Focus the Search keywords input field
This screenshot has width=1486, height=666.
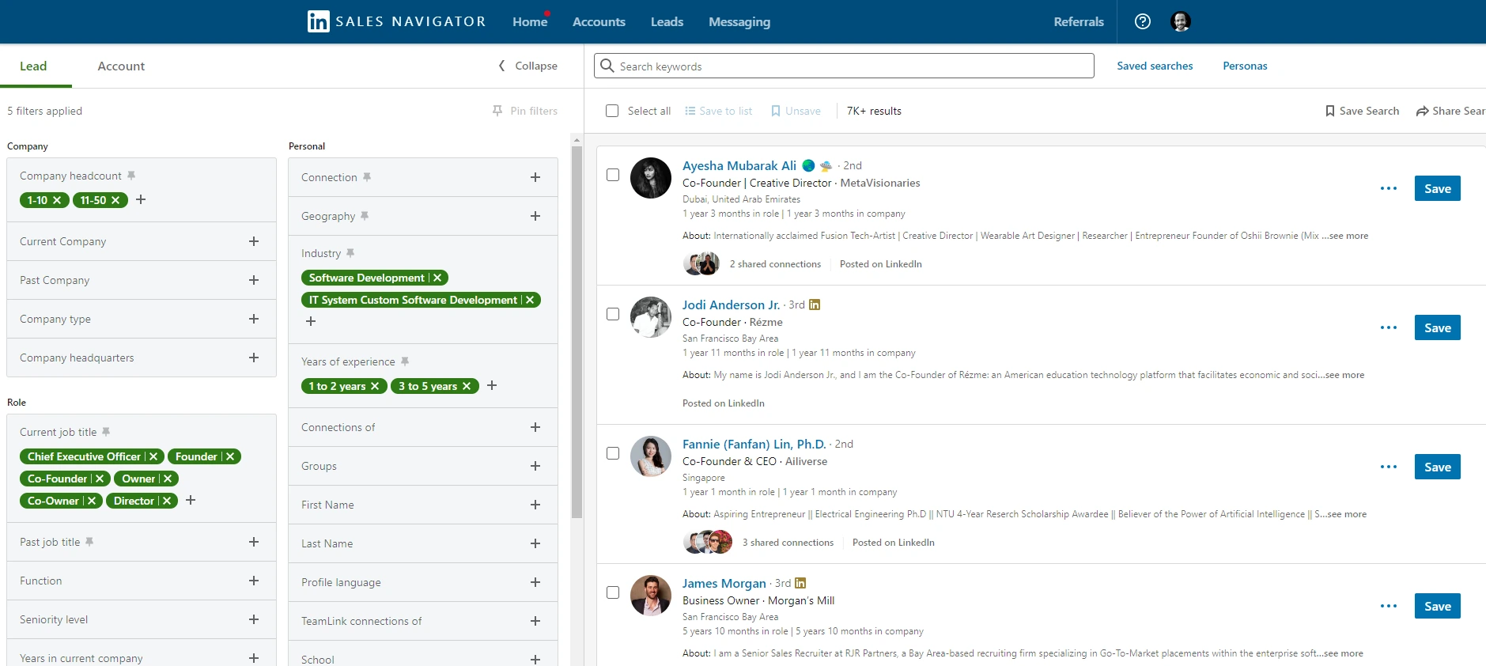tap(844, 66)
